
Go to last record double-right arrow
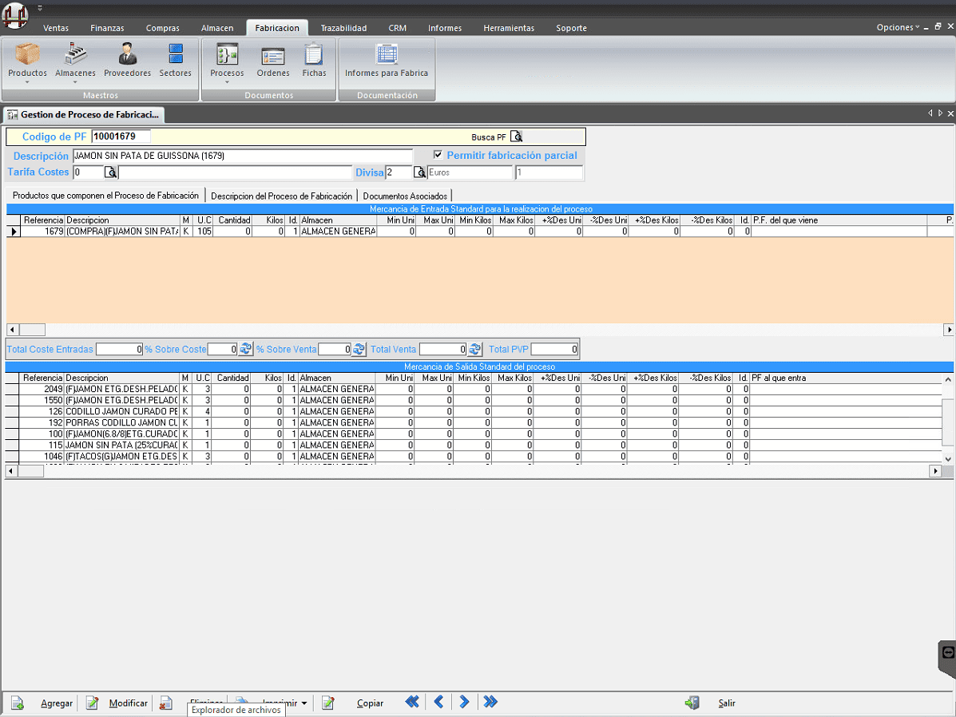pos(490,702)
